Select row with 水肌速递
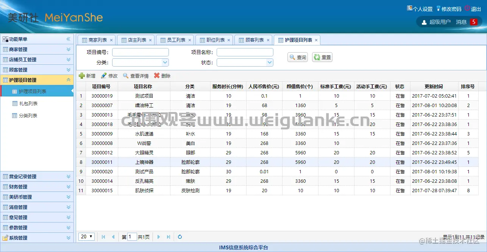This screenshot has height=252, width=487. pos(278,134)
